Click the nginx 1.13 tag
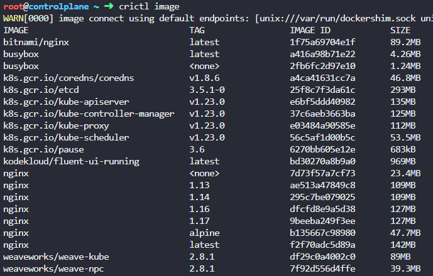Viewport: 433px width, 276px height. pos(199,185)
